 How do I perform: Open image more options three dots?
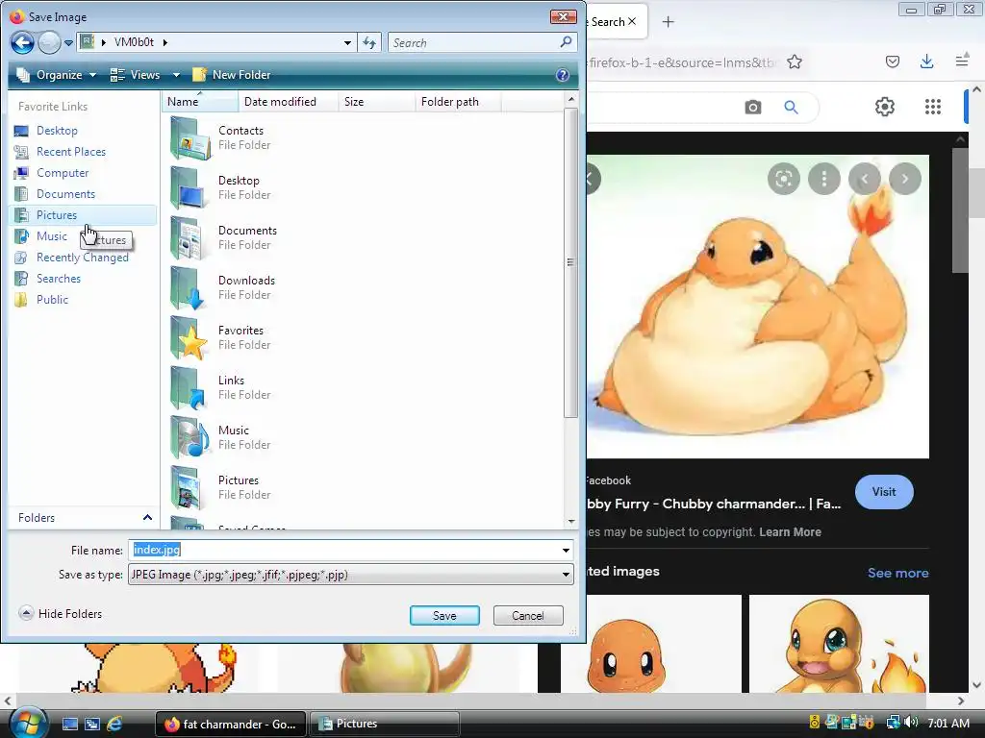tap(824, 179)
